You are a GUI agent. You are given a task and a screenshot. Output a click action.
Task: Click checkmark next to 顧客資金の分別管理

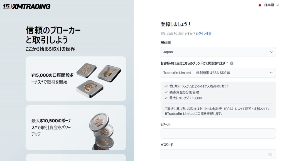[166, 92]
